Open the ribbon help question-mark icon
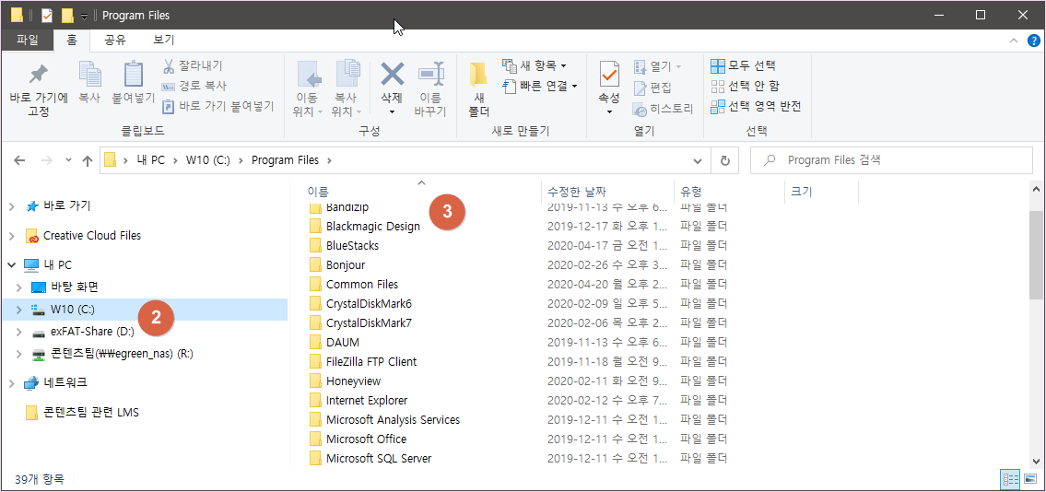1046x492 pixels. (1034, 41)
